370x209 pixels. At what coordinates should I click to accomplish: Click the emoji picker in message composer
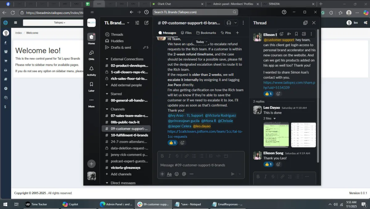[x=177, y=174]
